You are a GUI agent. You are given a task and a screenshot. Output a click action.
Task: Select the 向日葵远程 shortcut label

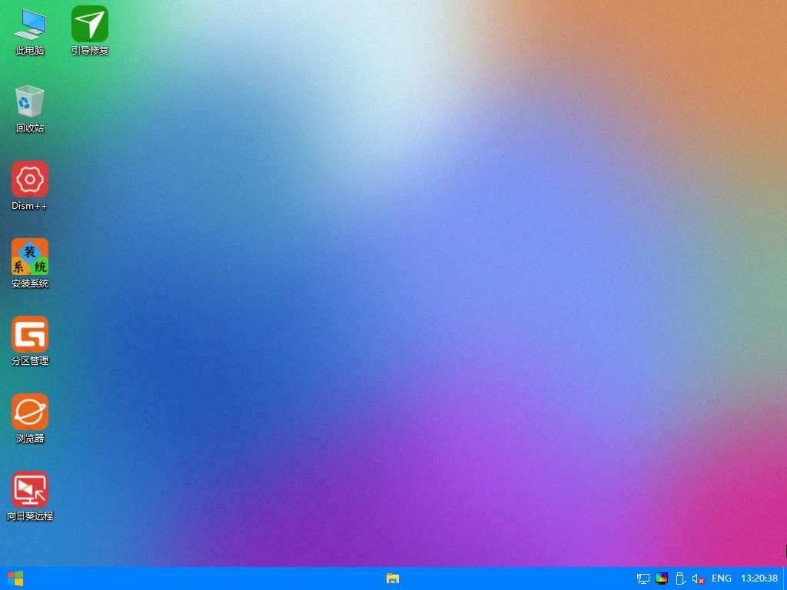[29, 516]
